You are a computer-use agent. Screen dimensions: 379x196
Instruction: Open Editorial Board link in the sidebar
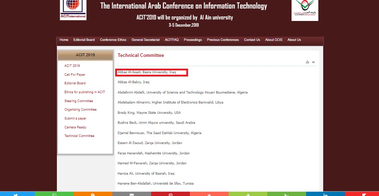[x=75, y=83]
